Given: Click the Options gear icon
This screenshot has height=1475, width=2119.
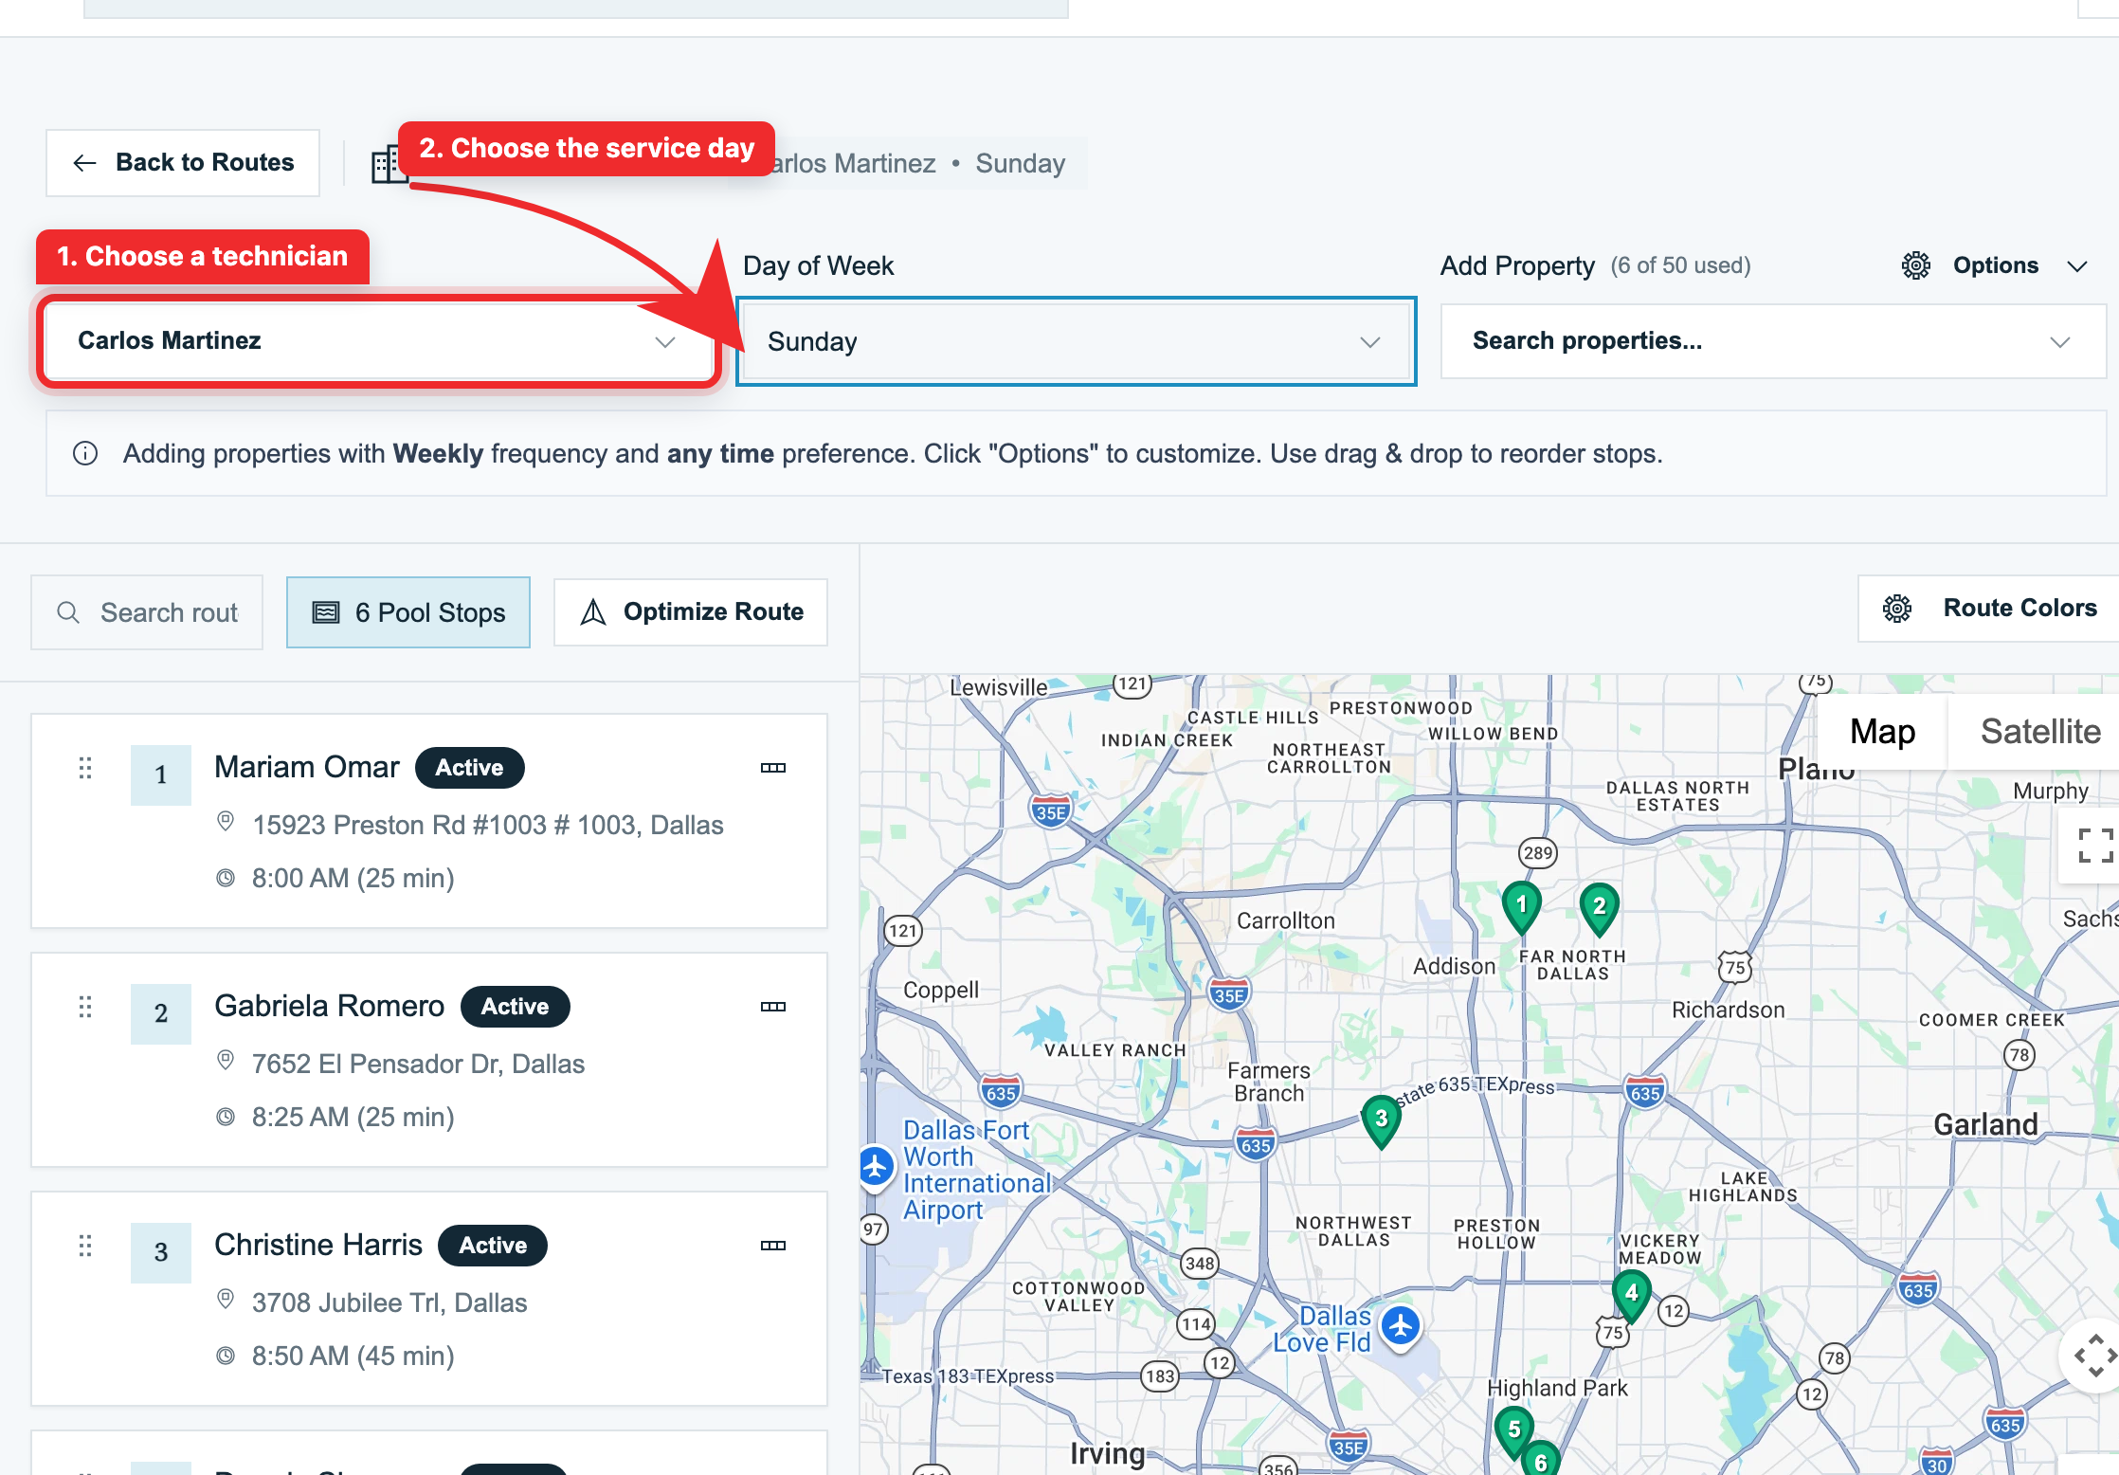Looking at the screenshot, I should [x=1916, y=265].
